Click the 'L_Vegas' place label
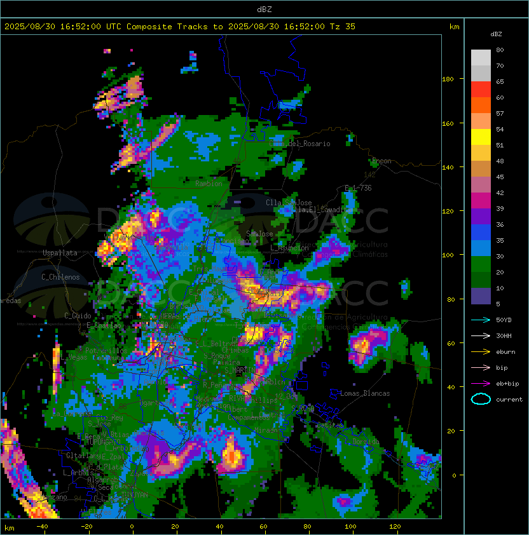529x535 pixels. [x=74, y=357]
